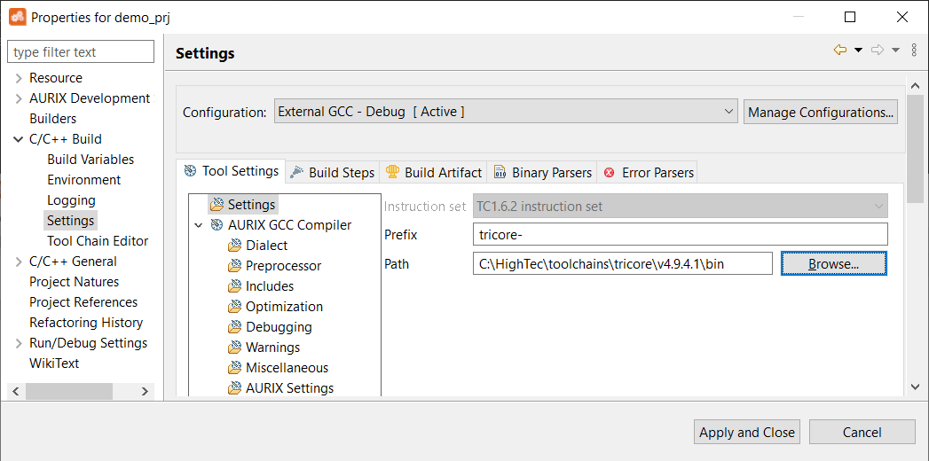The height and width of the screenshot is (461, 929).
Task: Open the Instruction set dropdown
Action: point(681,206)
